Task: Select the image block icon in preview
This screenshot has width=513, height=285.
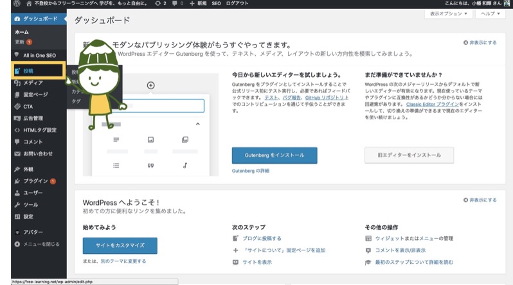Action: tap(150, 140)
